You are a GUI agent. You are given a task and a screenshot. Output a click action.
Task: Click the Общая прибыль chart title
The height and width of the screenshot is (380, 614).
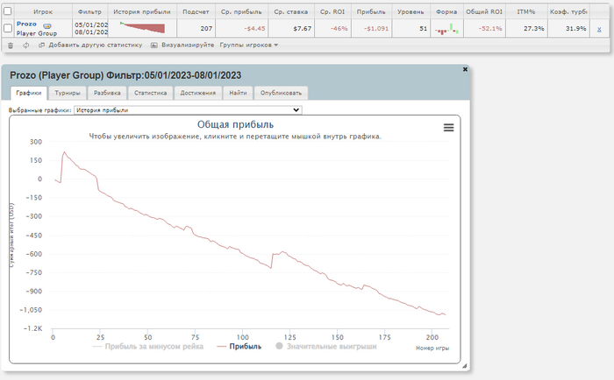coord(235,124)
